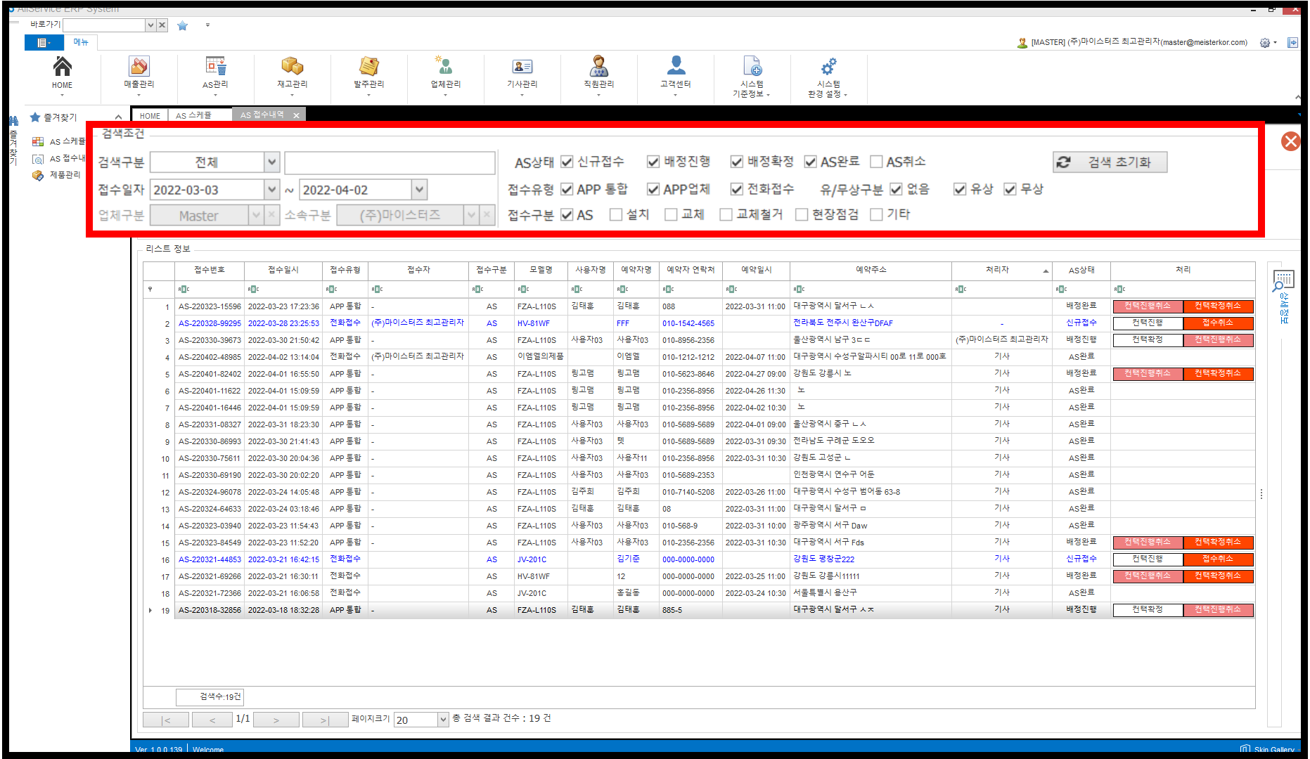Viewport: 1310px width, 759px height.
Task: Open 재고관리 inventory icon
Action: (292, 67)
